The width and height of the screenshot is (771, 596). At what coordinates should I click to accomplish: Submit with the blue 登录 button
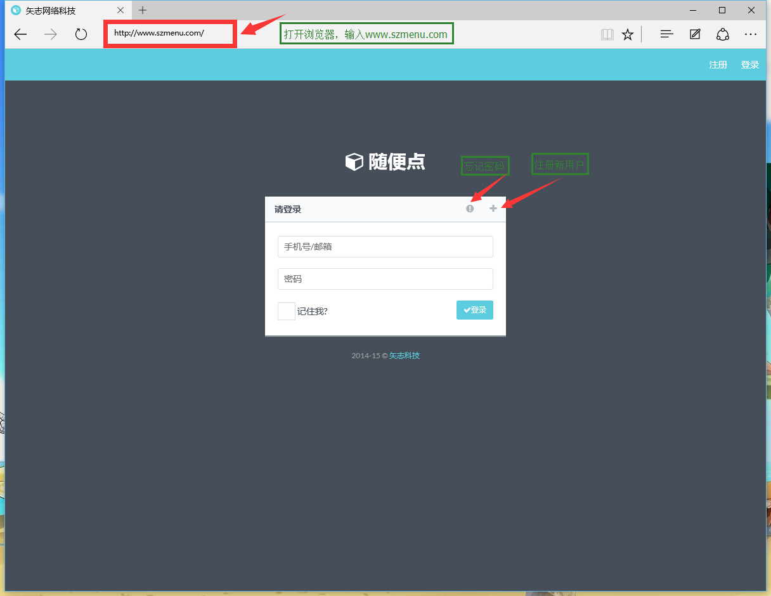[475, 310]
